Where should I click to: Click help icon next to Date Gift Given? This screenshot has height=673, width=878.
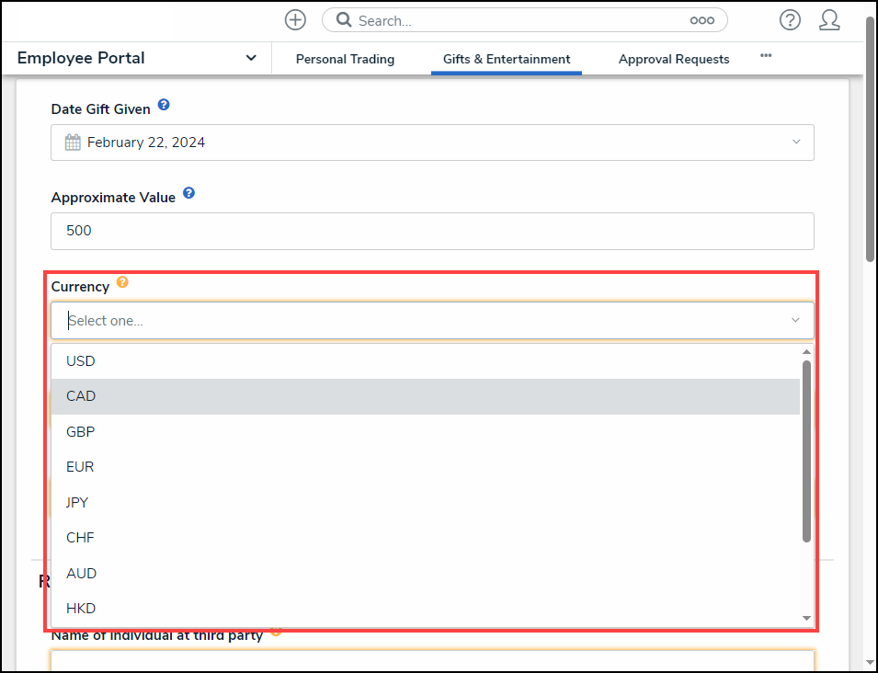(164, 105)
